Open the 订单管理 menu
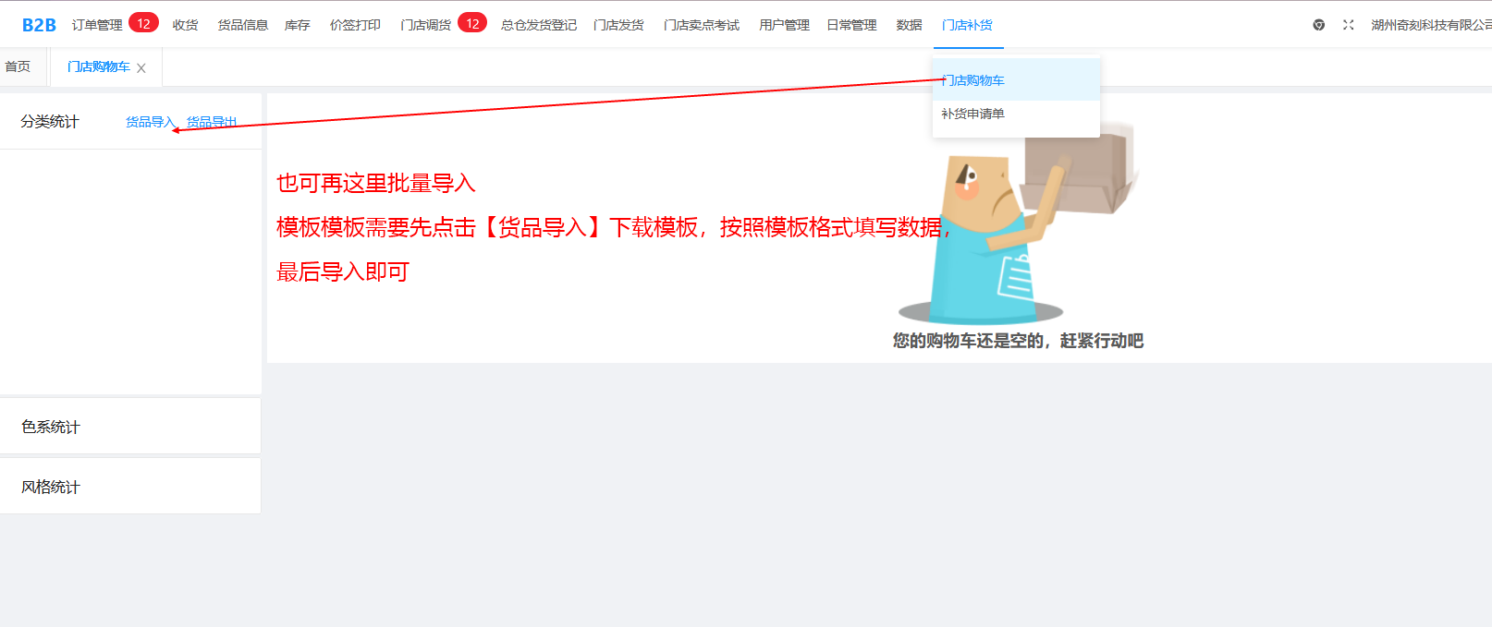 tap(97, 25)
